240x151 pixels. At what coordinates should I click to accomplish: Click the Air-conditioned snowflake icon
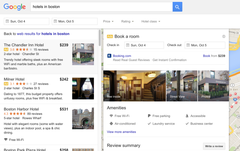[x=111, y=123]
